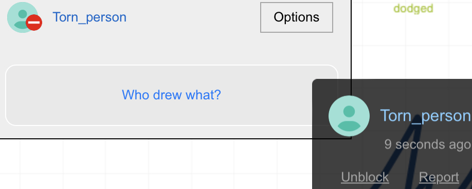Click the '9 seconds ago' timestamp
The width and height of the screenshot is (472, 189).
(428, 144)
